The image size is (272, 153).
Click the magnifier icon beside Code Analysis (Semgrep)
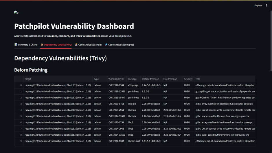(106, 45)
